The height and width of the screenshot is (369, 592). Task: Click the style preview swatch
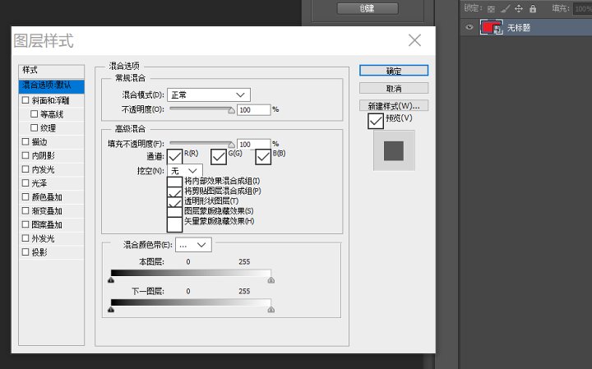(x=393, y=150)
